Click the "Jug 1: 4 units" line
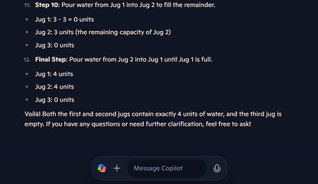Screen dimensions: 318x184 54,74
